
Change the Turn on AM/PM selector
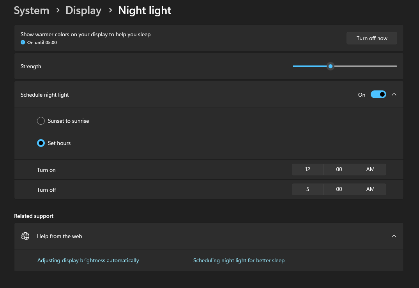[370, 170]
